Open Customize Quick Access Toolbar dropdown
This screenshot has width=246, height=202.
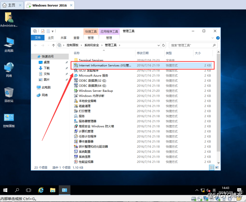[53, 31]
